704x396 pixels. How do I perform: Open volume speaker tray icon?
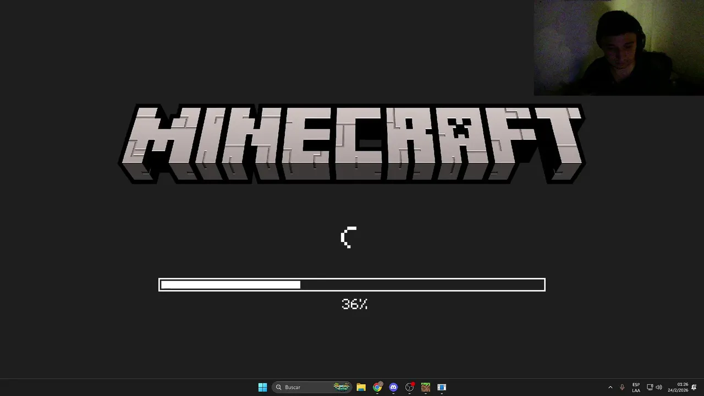click(x=659, y=387)
